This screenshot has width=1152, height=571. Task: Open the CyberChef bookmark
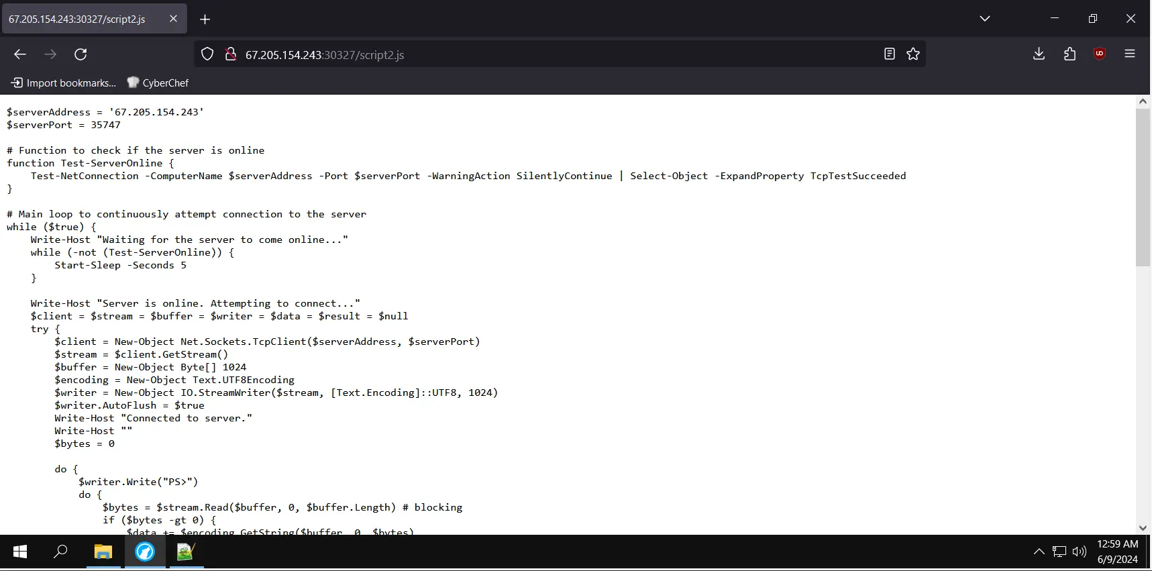158,83
